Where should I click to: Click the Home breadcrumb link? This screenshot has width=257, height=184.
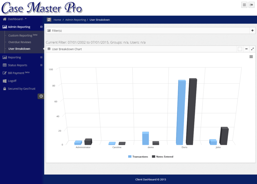click(x=57, y=20)
